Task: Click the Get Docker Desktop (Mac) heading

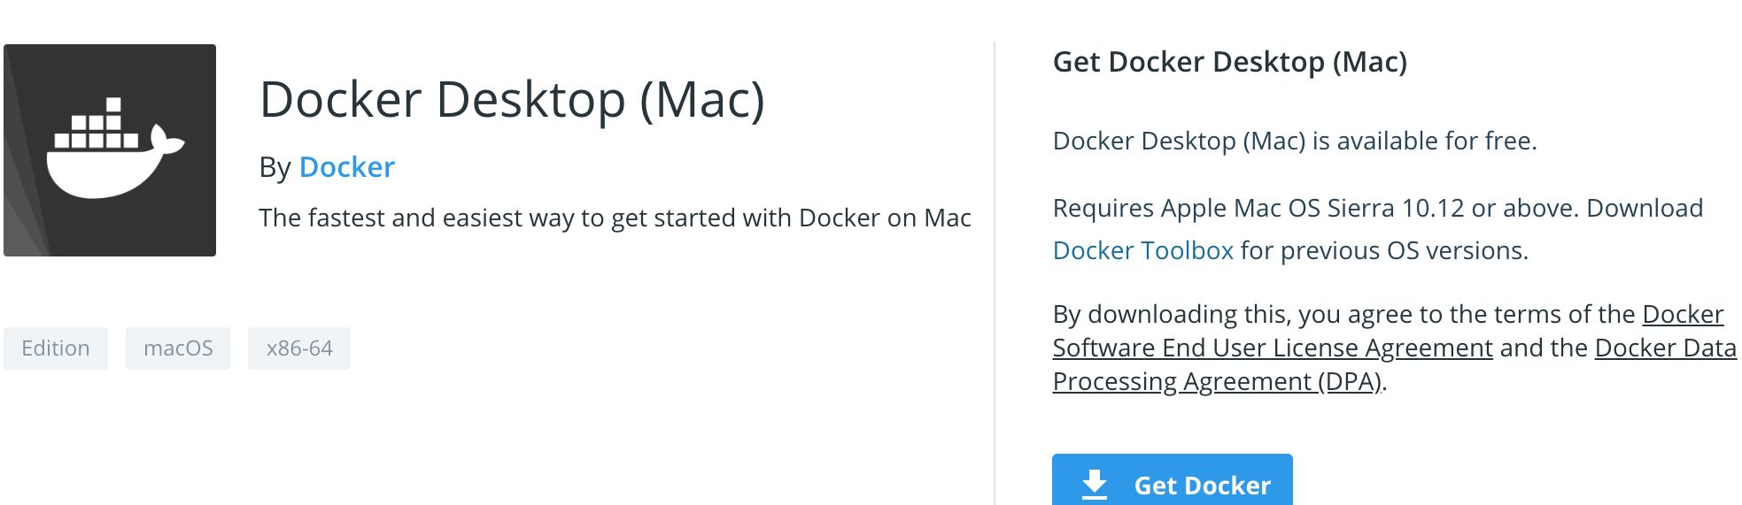Action: tap(1230, 62)
